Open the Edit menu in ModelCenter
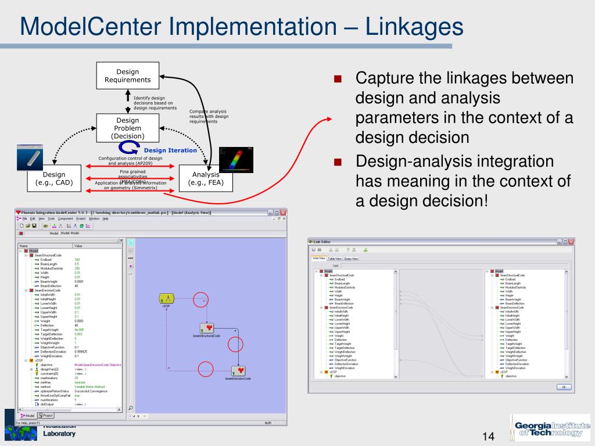Screen dimensions: 595x446 pos(33,218)
